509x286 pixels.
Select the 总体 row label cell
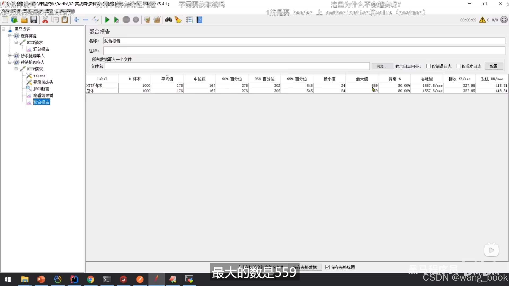click(102, 91)
